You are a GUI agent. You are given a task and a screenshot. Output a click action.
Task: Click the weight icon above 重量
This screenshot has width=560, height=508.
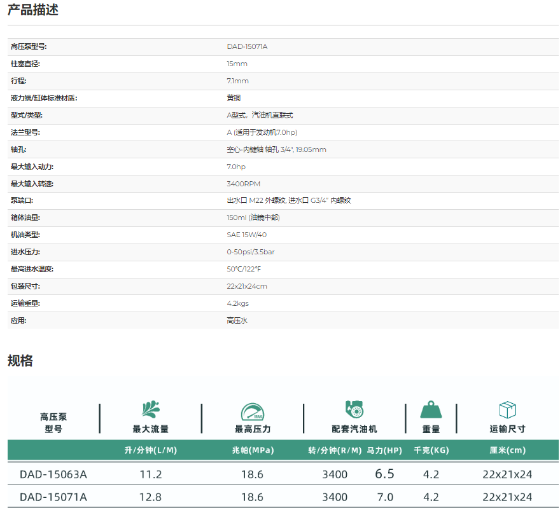(x=431, y=410)
